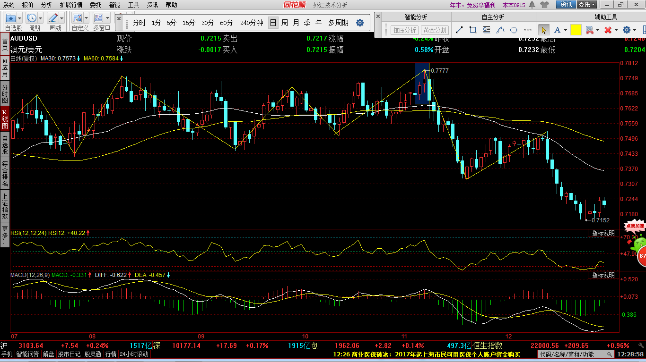The image size is (646, 362).
Task: Click the red X delete drawings icon
Action: coord(608,30)
